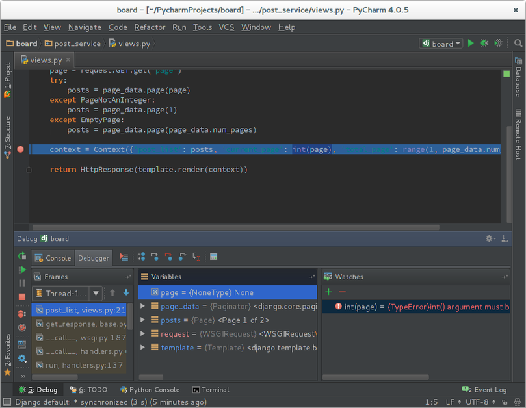This screenshot has width=526, height=408.
Task: Select the int(page) watch entry
Action: (x=416, y=307)
